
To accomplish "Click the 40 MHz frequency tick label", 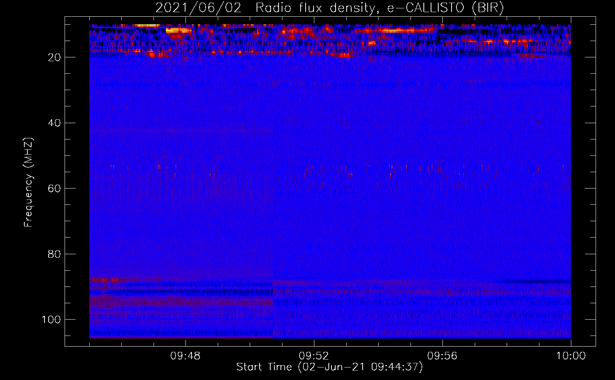I will pyautogui.click(x=55, y=123).
